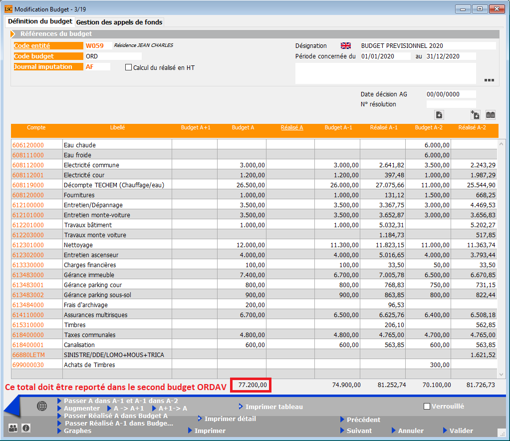
Task: Go to Suivant budget record
Action: (359, 431)
